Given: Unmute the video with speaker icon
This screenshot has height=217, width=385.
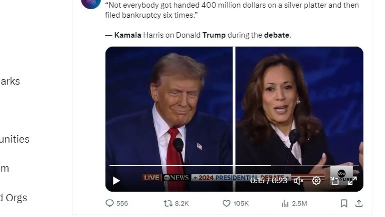Looking at the screenshot, I should pyautogui.click(x=298, y=181).
